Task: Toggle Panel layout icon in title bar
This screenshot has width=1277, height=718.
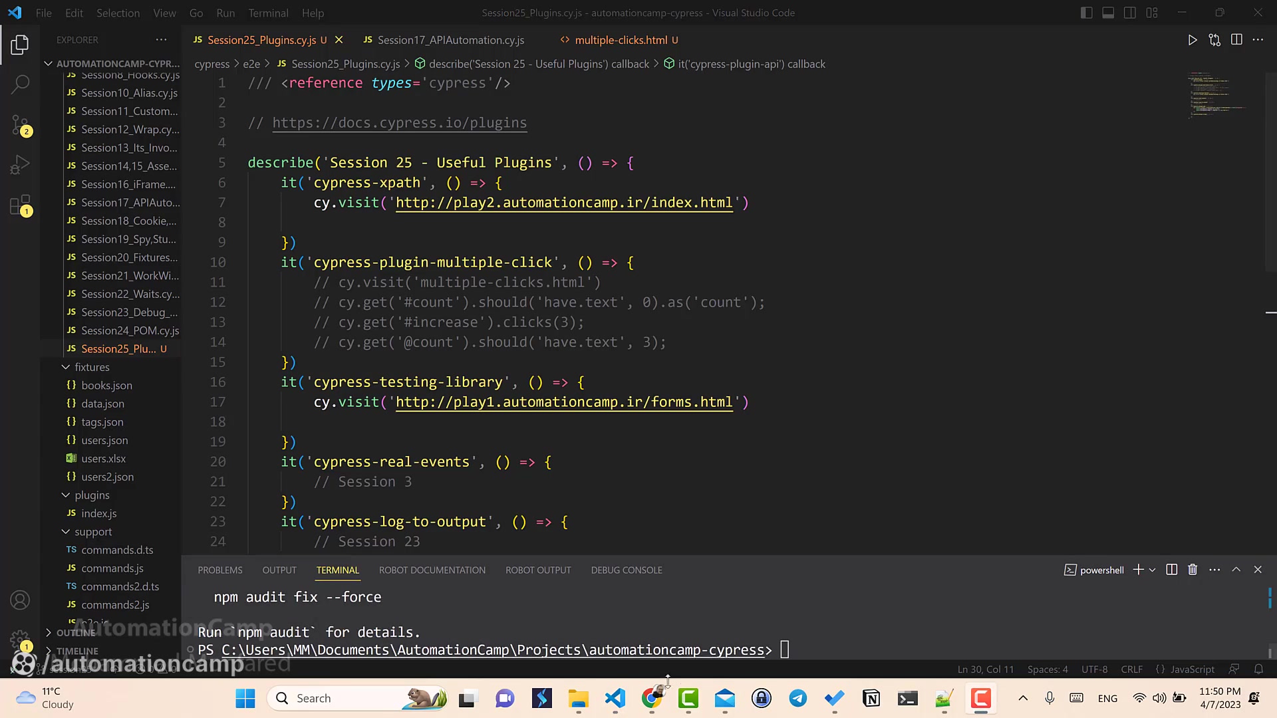Action: [x=1108, y=13]
